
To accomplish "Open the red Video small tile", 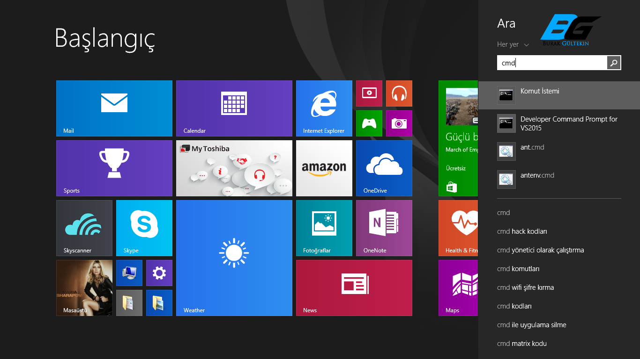I will (369, 93).
